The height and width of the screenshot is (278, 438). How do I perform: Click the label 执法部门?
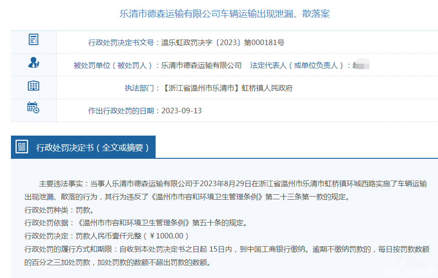(139, 88)
